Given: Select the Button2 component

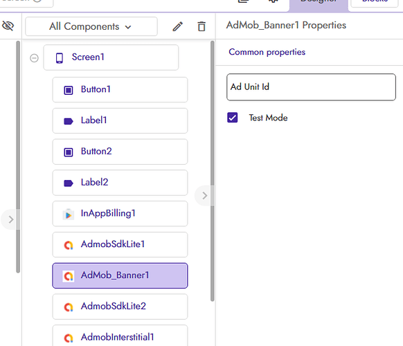Looking at the screenshot, I should pos(120,152).
